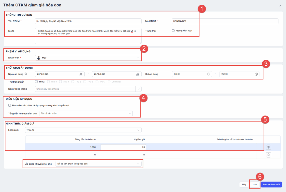Image resolution: width=286 pixels, height=192 pixels.
Task: Click calendar icon of start date field
Action: click(x=81, y=75)
